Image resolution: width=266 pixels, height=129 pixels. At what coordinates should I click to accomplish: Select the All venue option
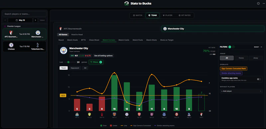[227, 58]
